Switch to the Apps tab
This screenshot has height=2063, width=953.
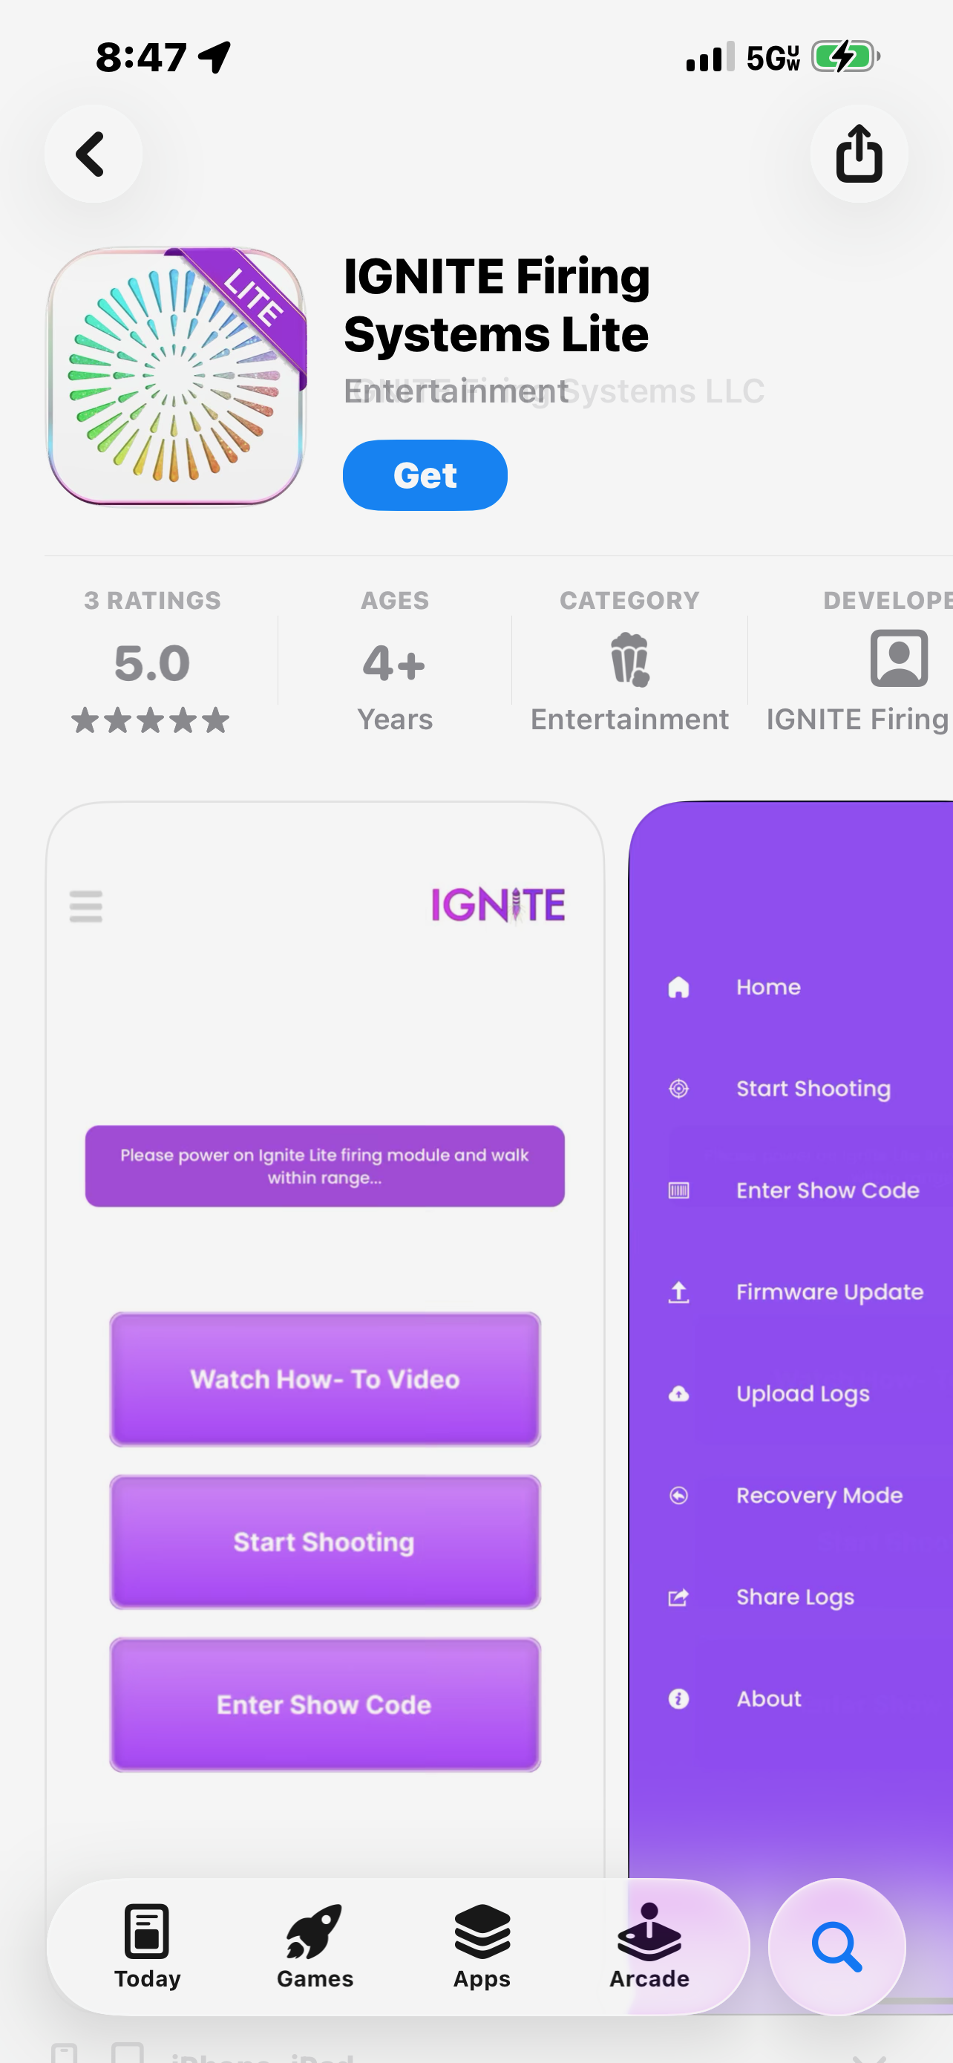(482, 1946)
